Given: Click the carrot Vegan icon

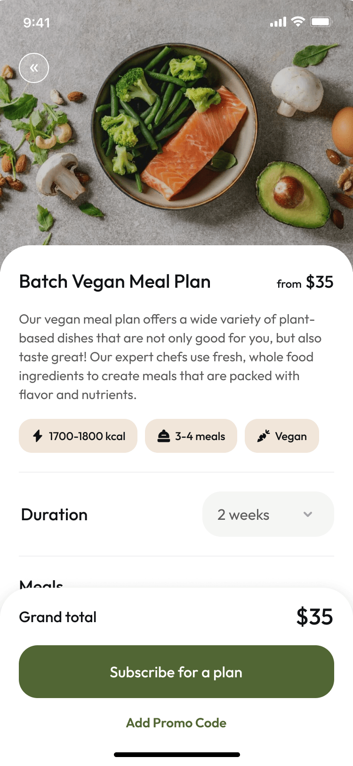Looking at the screenshot, I should tap(264, 436).
